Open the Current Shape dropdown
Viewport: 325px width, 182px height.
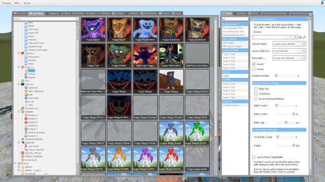[x=289, y=44]
